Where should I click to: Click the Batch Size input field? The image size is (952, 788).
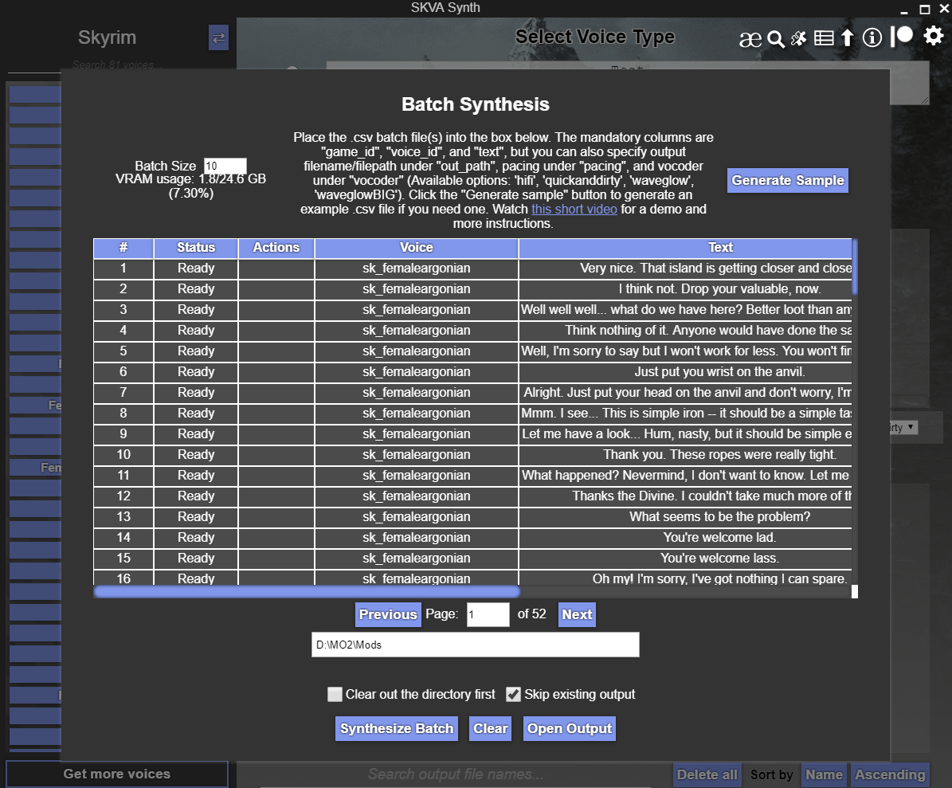point(225,166)
